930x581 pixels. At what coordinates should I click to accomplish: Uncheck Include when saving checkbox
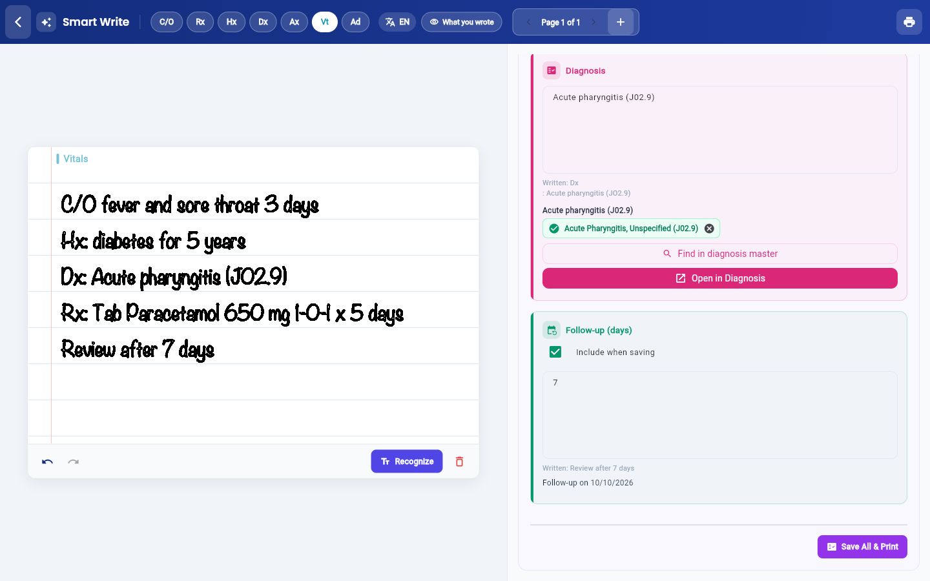[555, 352]
